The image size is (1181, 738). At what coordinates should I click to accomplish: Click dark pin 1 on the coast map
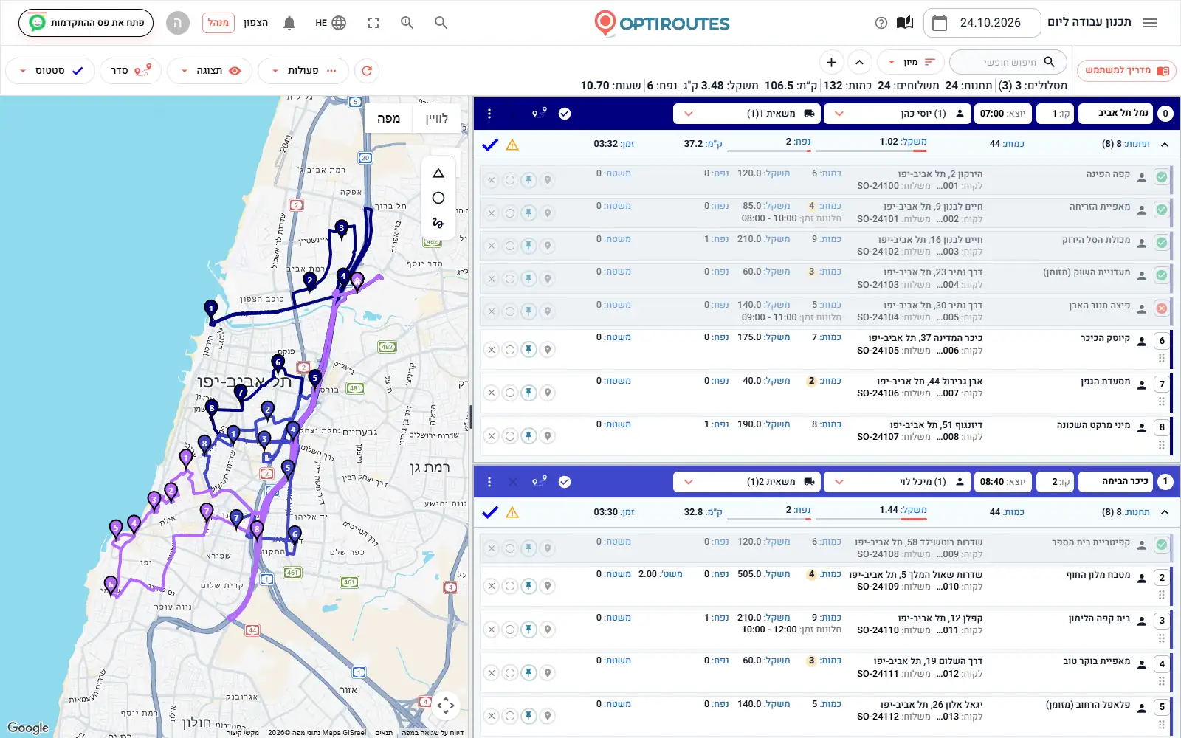211,309
